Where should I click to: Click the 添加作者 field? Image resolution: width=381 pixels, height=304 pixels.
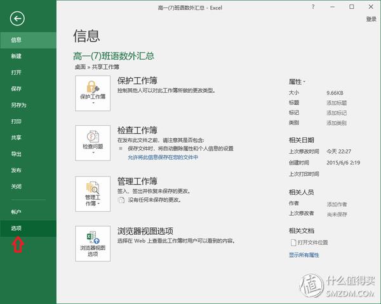click(337, 204)
